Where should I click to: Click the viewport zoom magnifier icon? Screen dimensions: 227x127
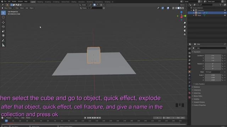click(x=184, y=23)
